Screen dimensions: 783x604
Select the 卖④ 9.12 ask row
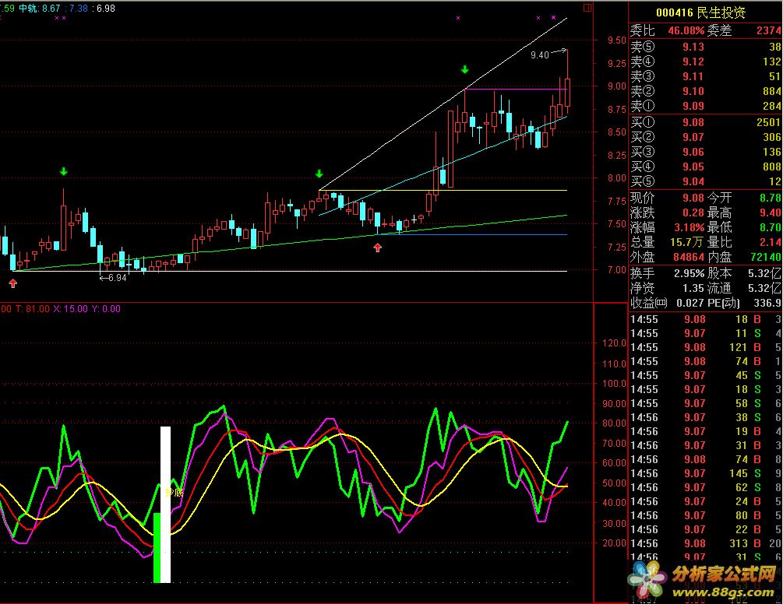pos(705,61)
